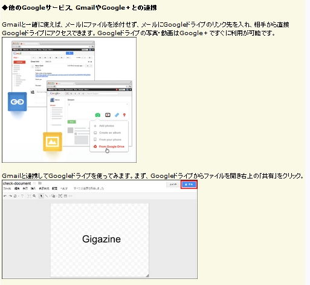Click the video icon in Google+ post box
The image size is (310, 285).
[108, 115]
